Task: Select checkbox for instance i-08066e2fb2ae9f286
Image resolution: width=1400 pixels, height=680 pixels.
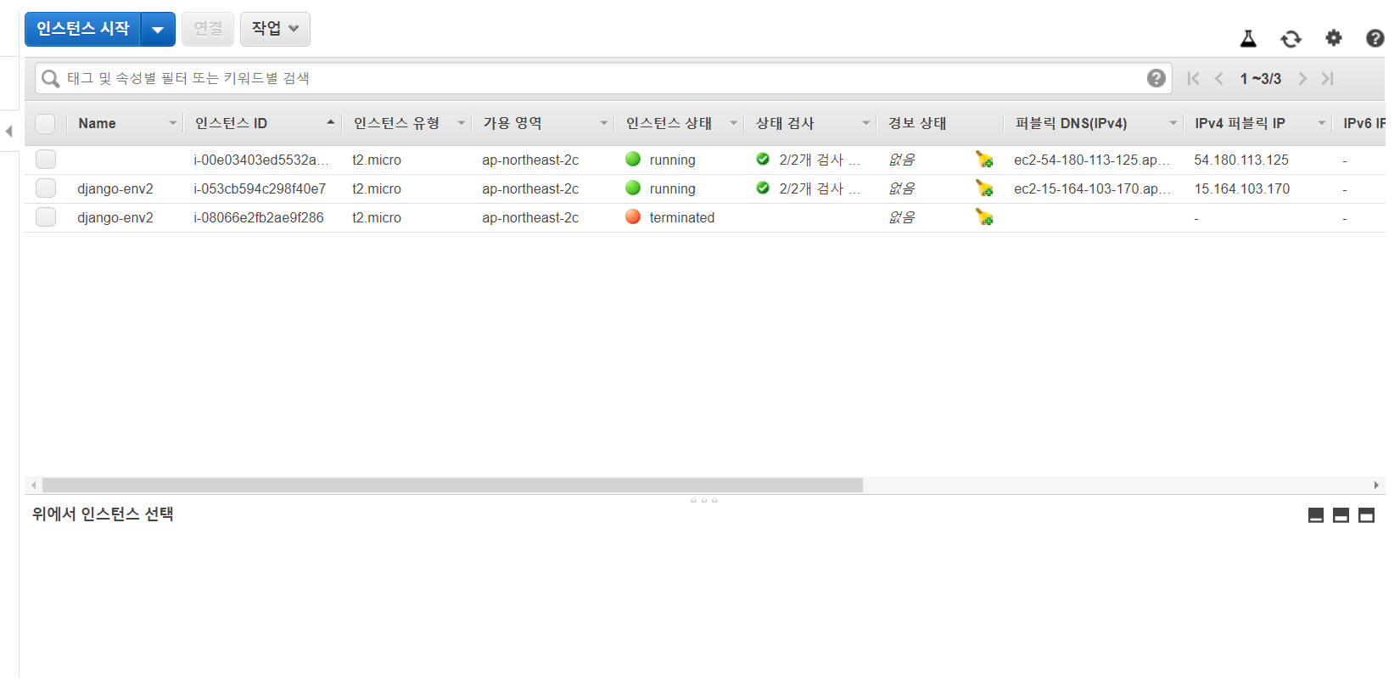Action: point(46,217)
